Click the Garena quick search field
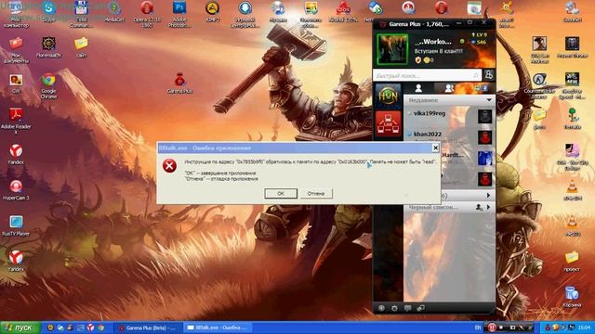This screenshot has width=595, height=334. (x=428, y=76)
